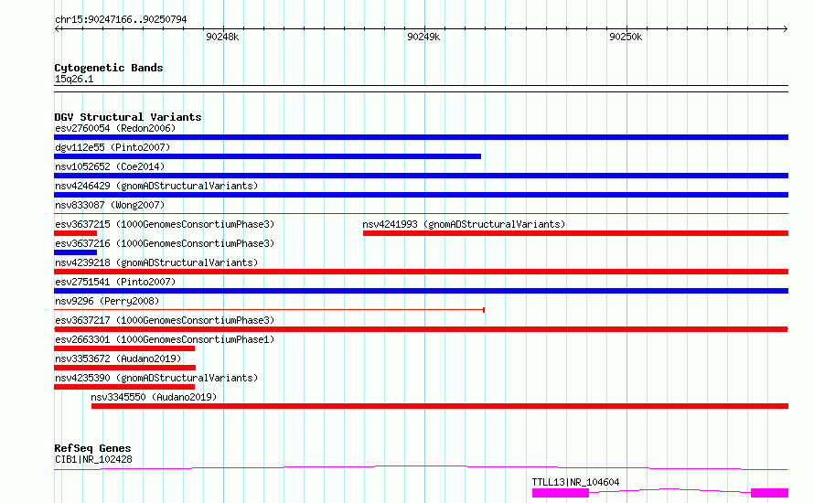814x503 pixels.
Task: Click the esv2760054 (Redon2006) variant bar
Action: [x=421, y=137]
